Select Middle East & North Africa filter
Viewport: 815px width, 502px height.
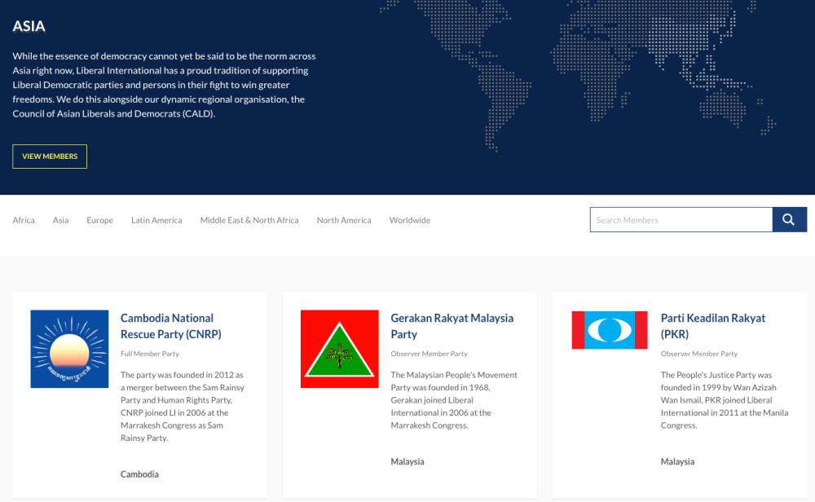tap(249, 219)
